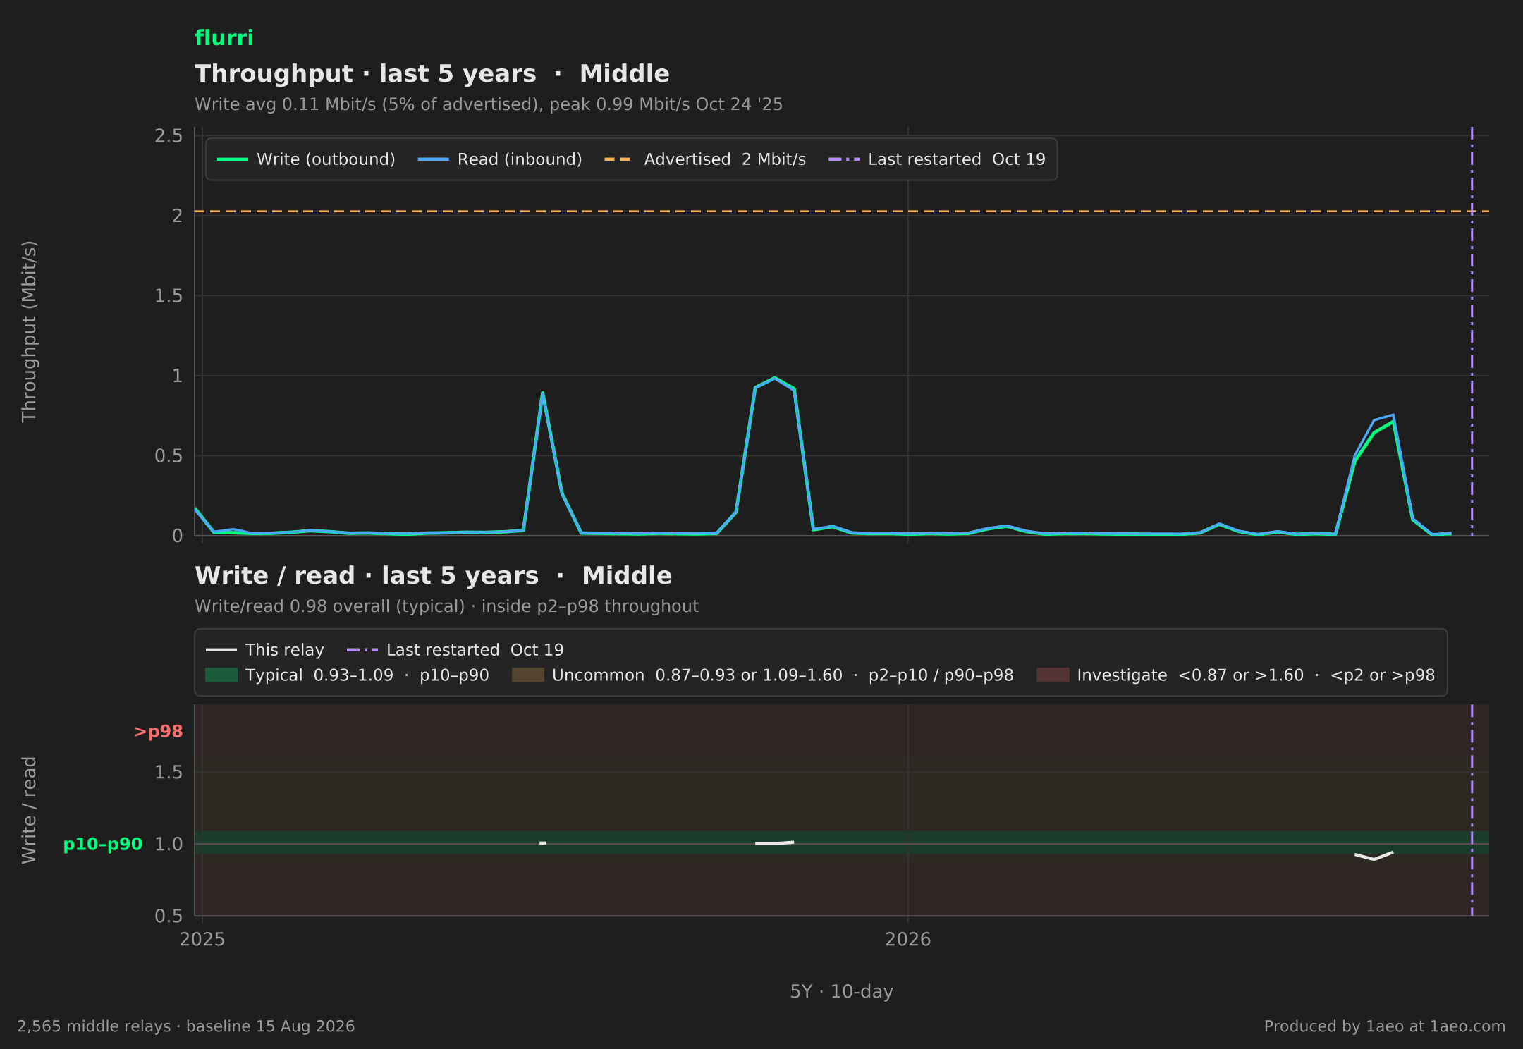Click the brown Uncommon legend swatch
This screenshot has height=1049, width=1523.
point(528,675)
